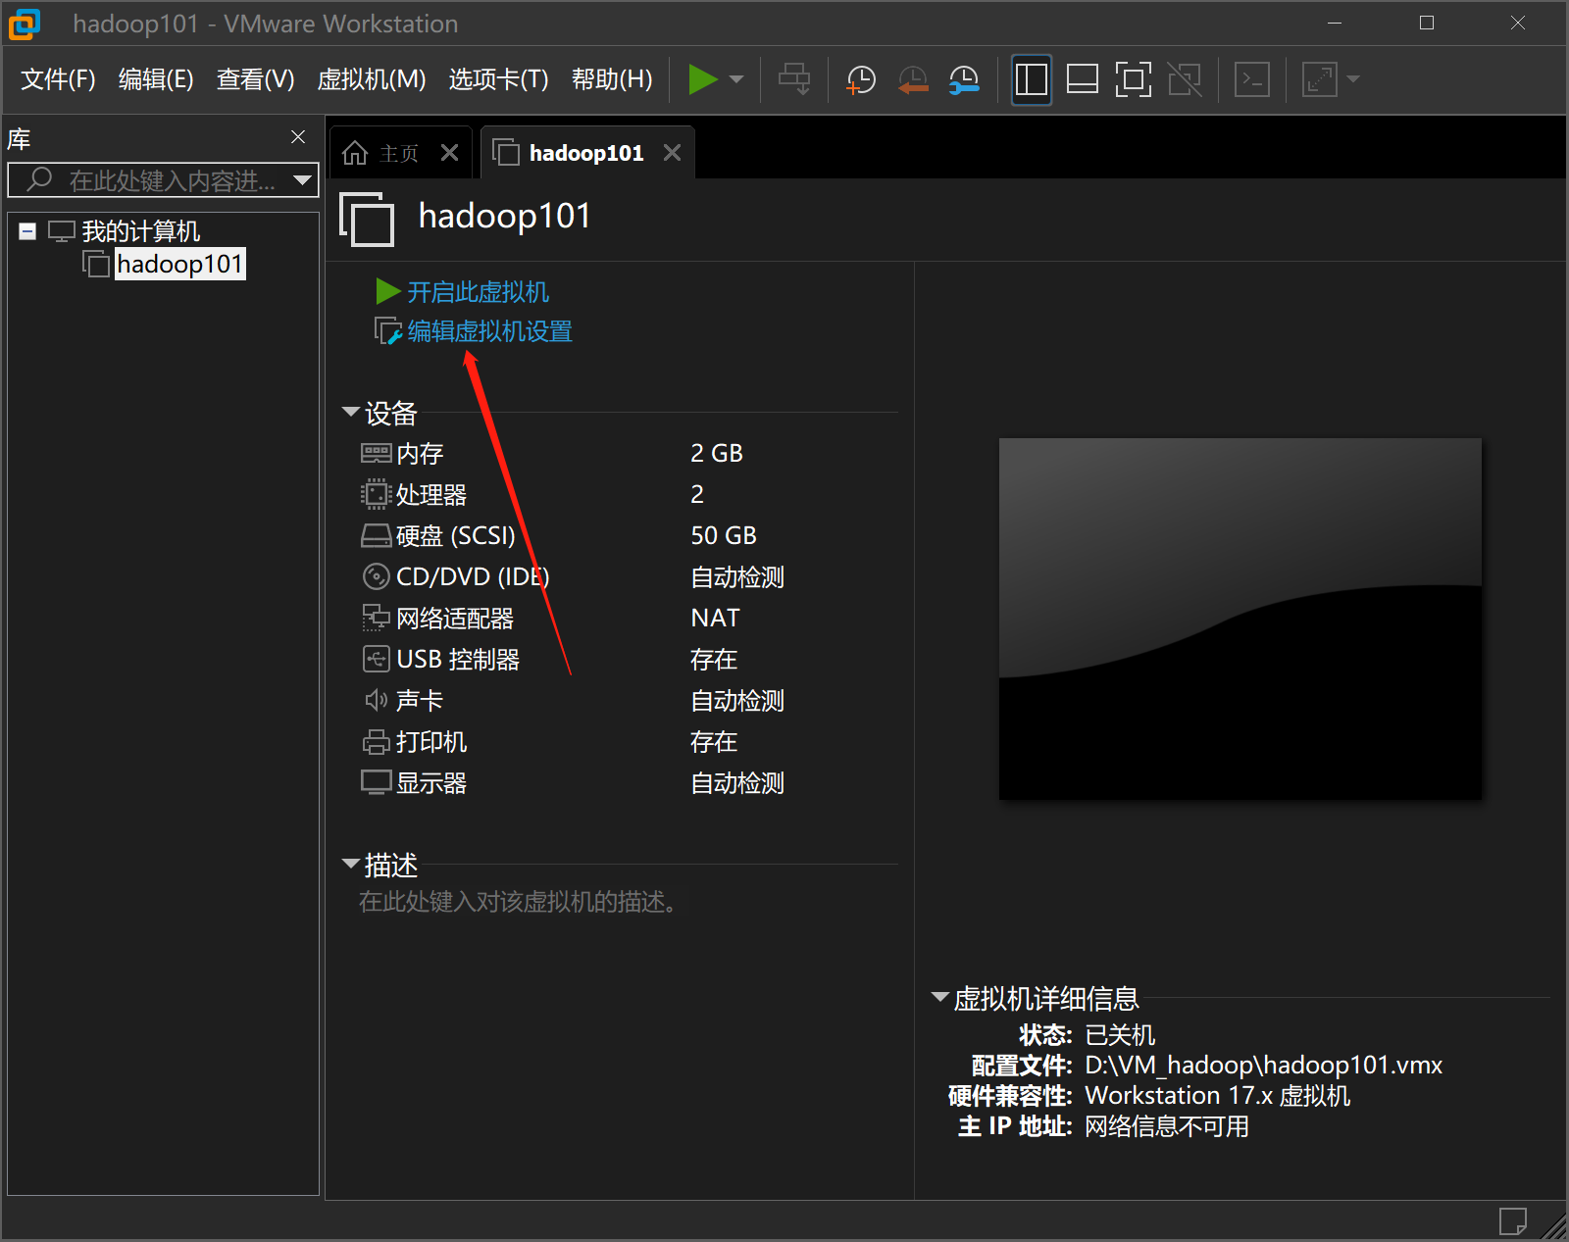Click the hard disk icon
Viewport: 1569px width, 1242px height.
tap(377, 535)
